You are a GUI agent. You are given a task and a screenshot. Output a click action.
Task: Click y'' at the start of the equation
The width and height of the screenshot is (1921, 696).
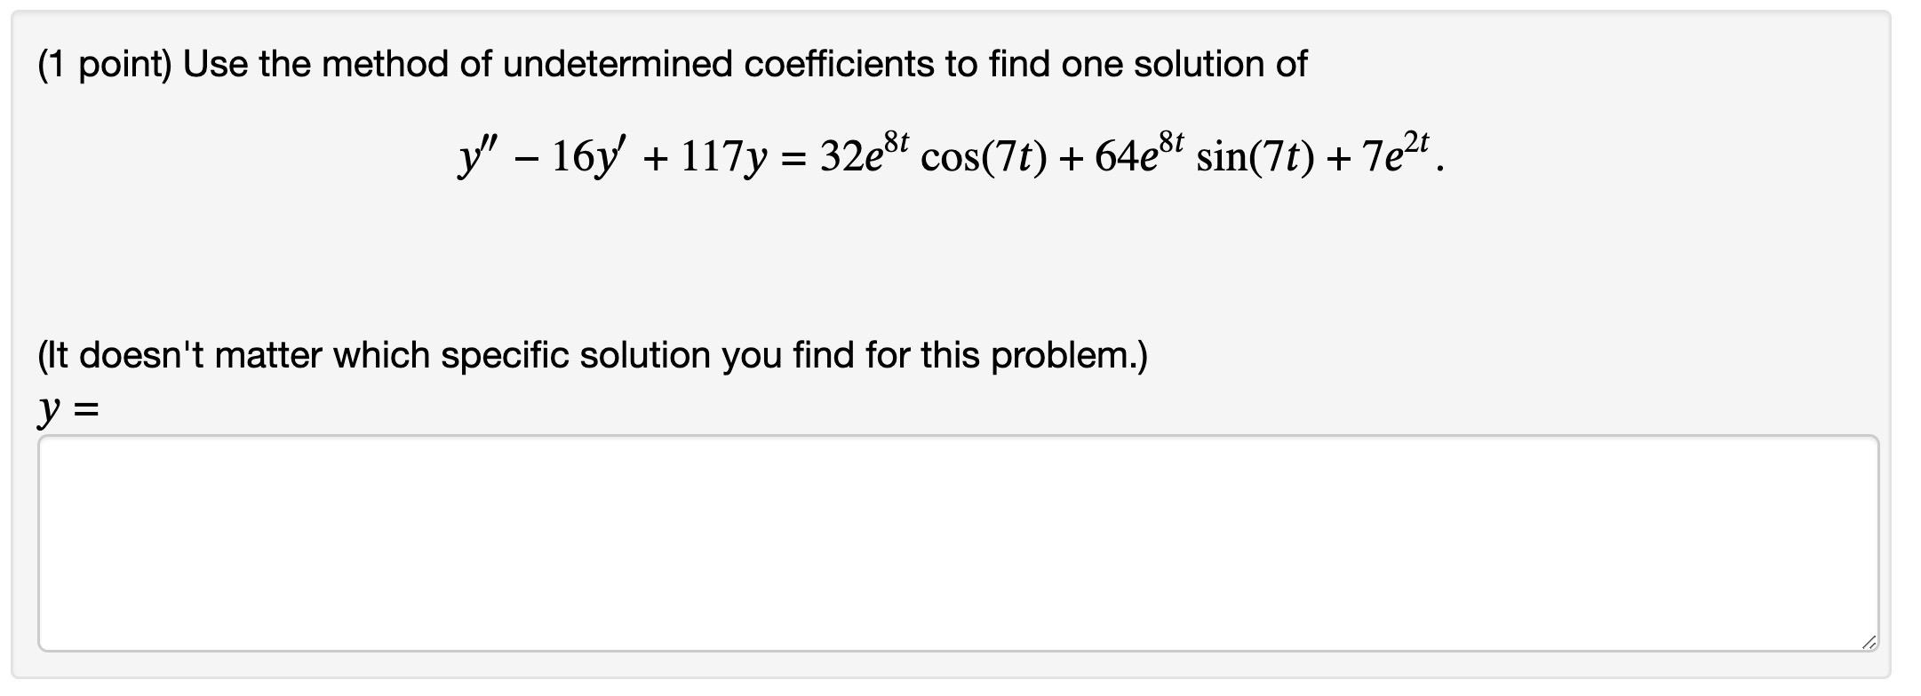(x=480, y=155)
